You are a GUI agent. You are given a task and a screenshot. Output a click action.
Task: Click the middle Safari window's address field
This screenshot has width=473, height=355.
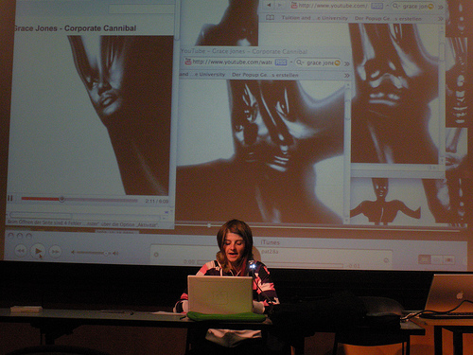coord(236,62)
